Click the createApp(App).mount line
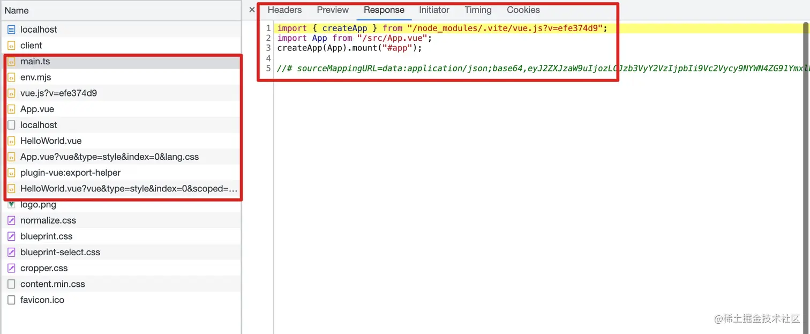810x334 pixels. (349, 48)
